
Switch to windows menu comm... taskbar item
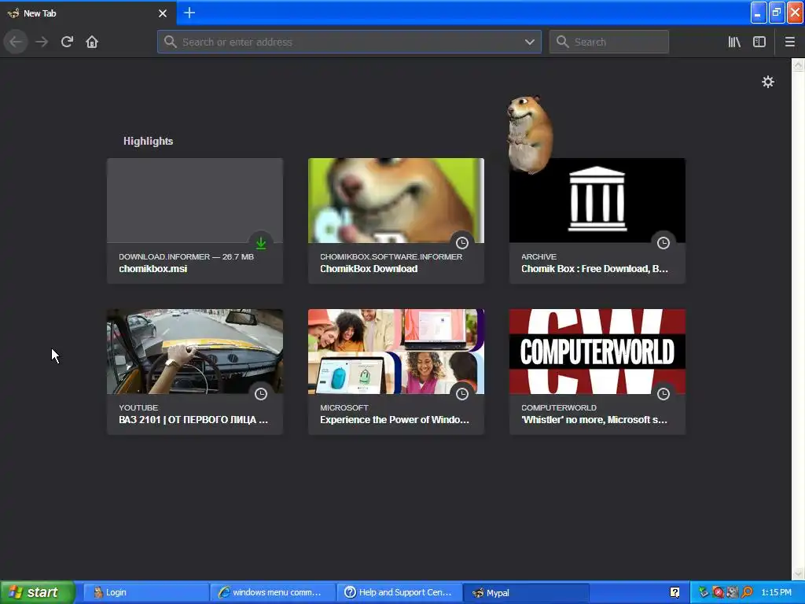[273, 592]
